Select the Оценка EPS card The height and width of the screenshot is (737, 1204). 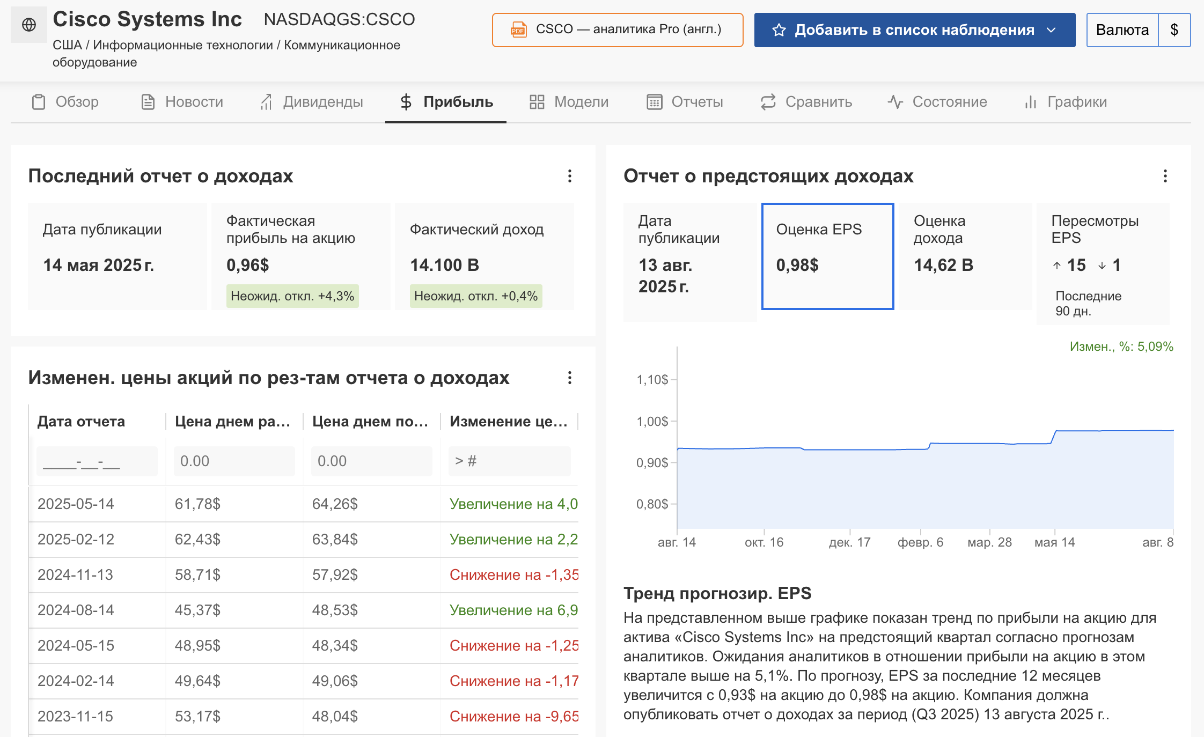tap(827, 256)
